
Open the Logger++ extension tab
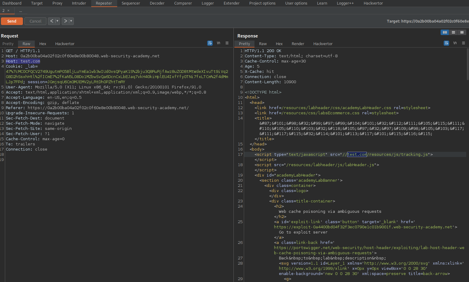[345, 3]
